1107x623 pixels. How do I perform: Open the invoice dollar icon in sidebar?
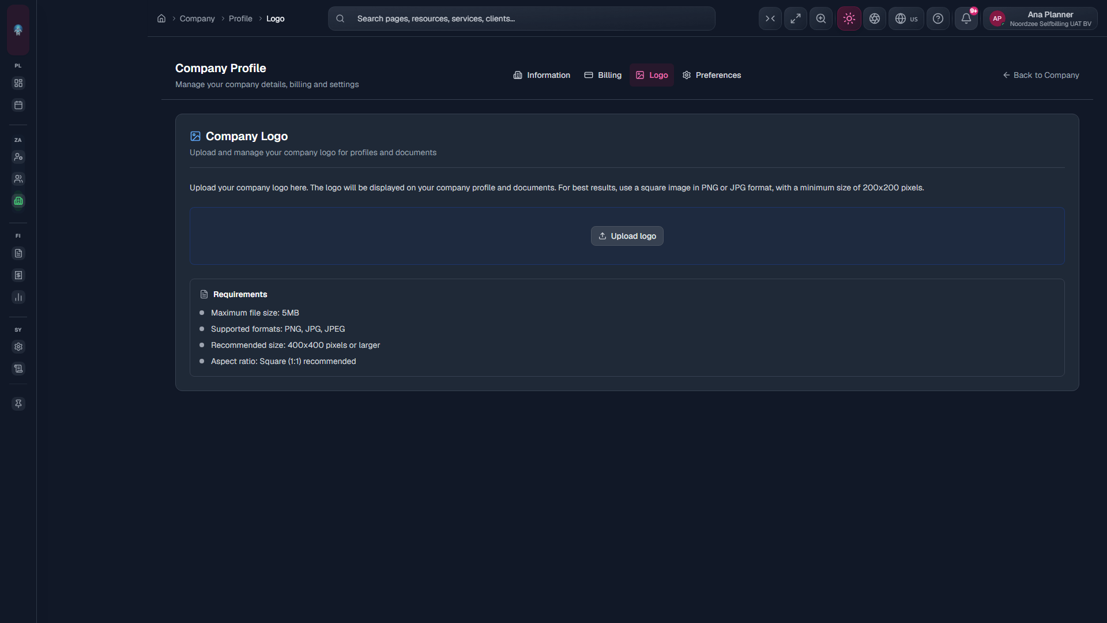(x=18, y=275)
